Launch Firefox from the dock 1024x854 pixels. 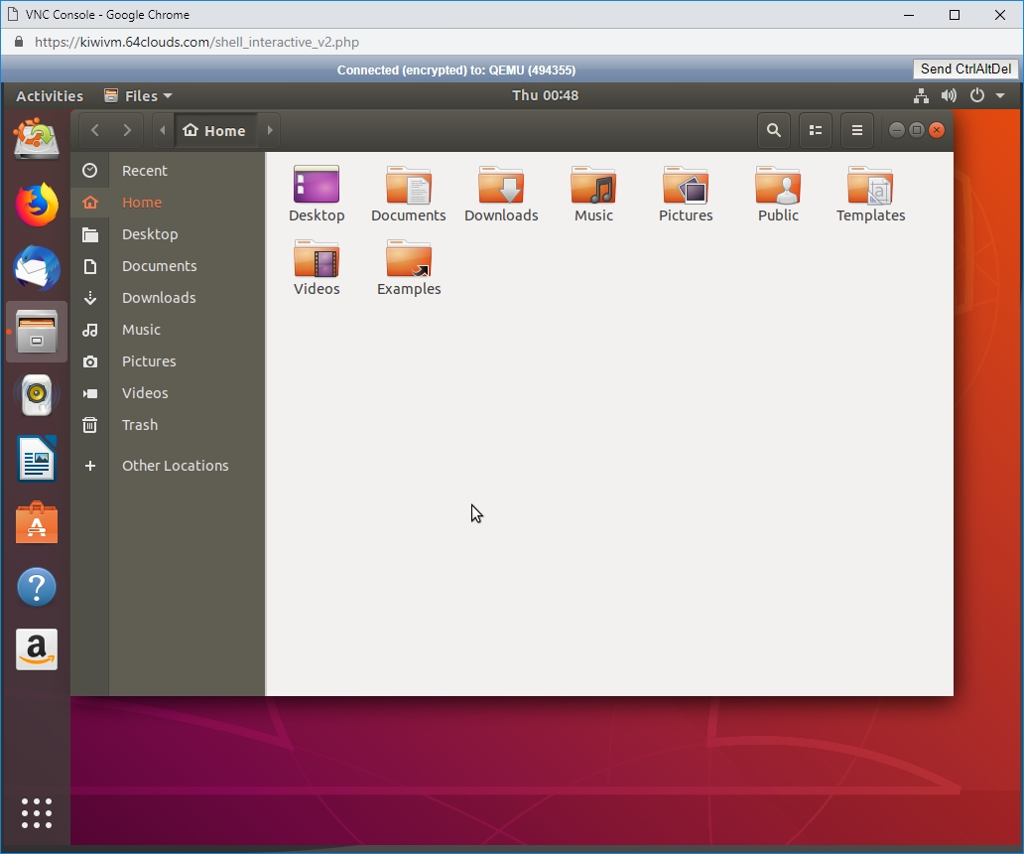pos(37,206)
